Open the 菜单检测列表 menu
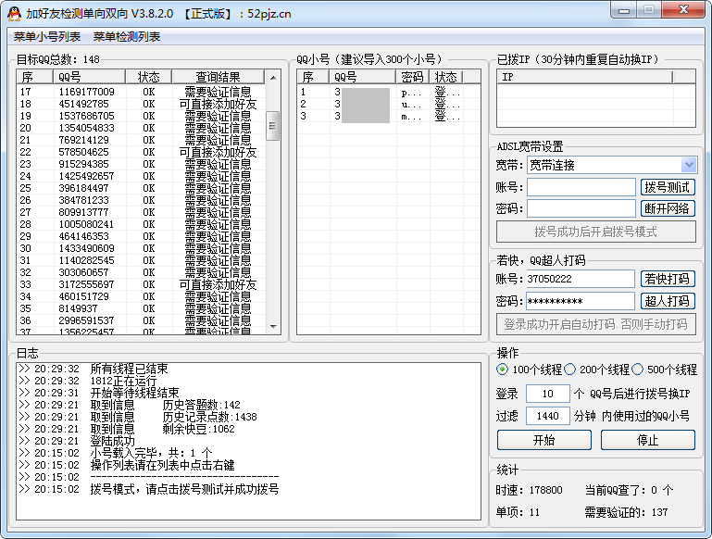 coord(127,37)
